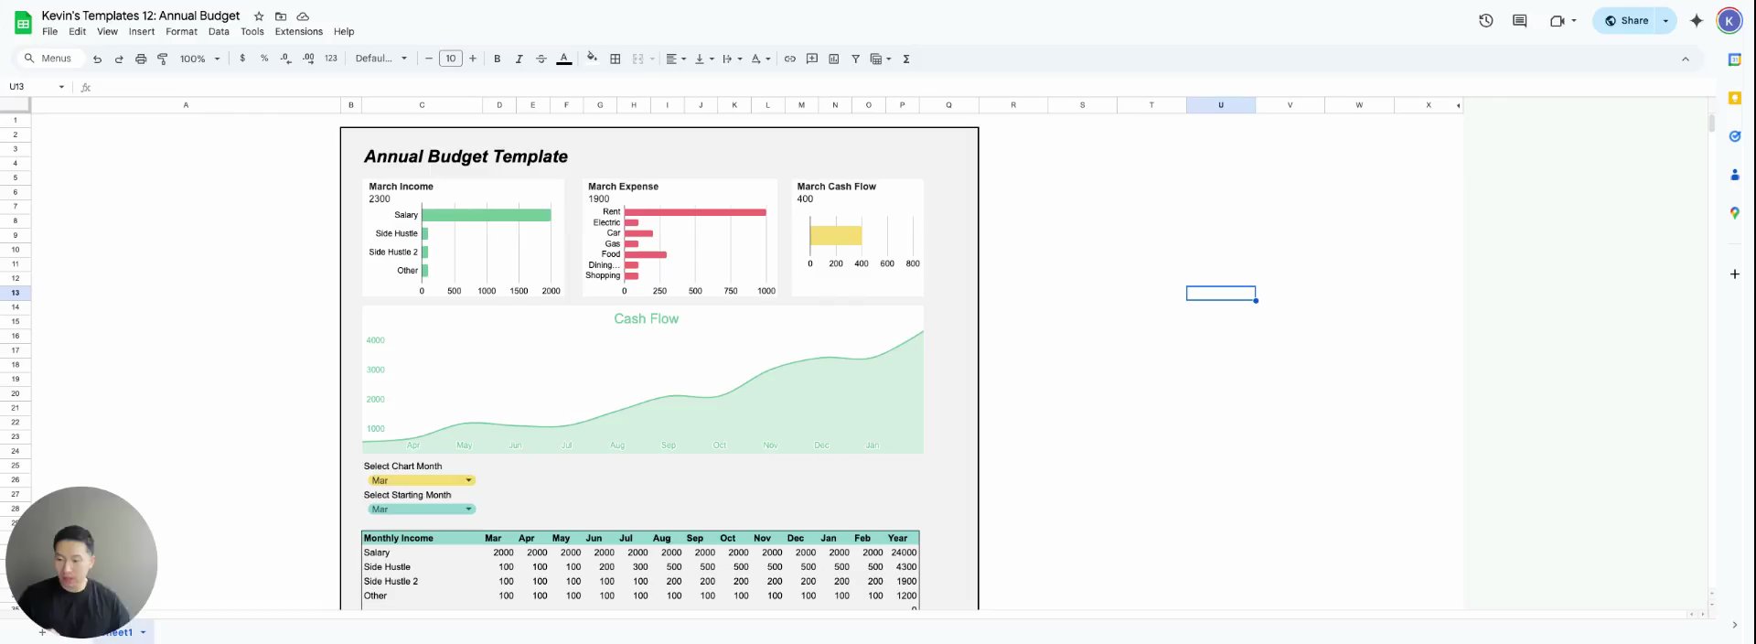Screen dimensions: 1756x644
Task: Open the borders tool
Action: pyautogui.click(x=616, y=59)
